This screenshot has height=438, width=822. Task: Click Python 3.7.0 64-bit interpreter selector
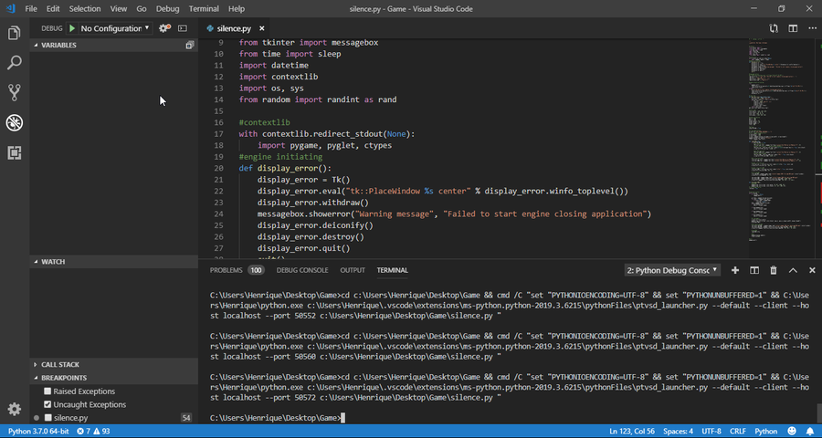pyautogui.click(x=37, y=432)
